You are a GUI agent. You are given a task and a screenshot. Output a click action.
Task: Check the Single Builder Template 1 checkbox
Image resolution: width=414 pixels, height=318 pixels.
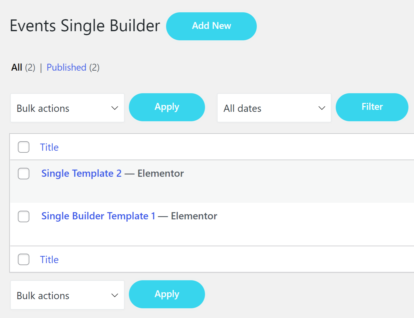point(23,216)
